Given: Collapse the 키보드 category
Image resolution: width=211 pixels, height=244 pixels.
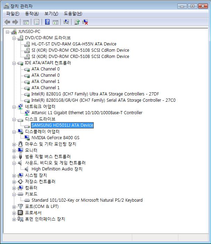Looking at the screenshot, I should point(14,194).
